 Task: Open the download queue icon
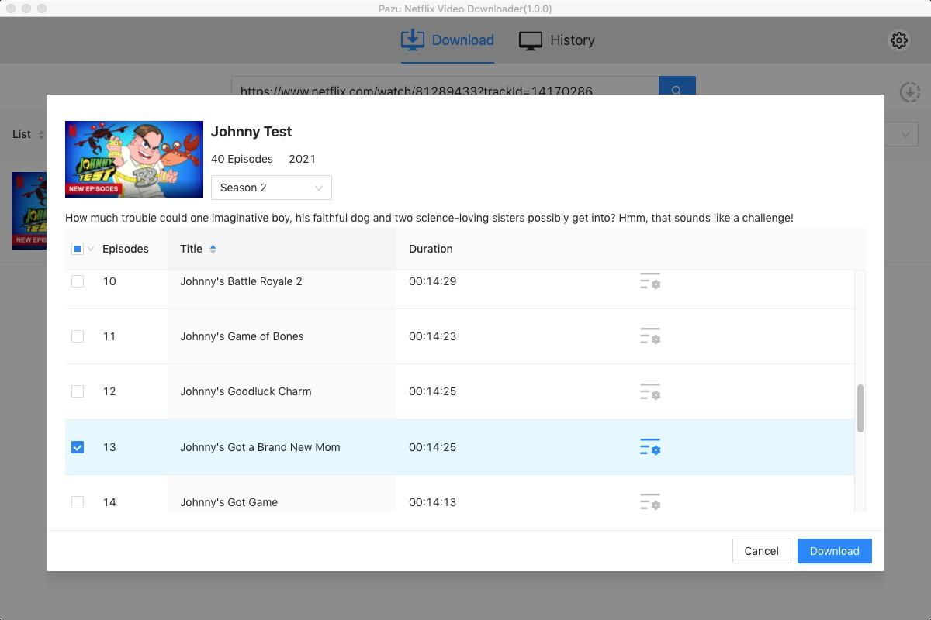(909, 92)
